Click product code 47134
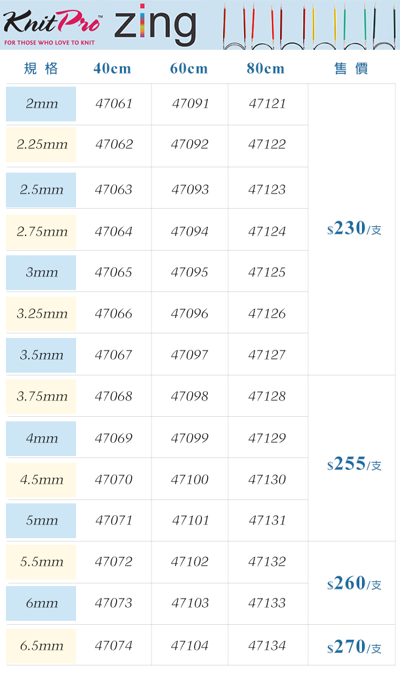Screen dimensions: 400x674 pyautogui.click(x=267, y=646)
